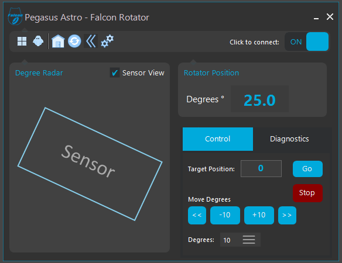The width and height of the screenshot is (342, 263).
Task: Click the double left chevron toolbar icon
Action: [91, 41]
